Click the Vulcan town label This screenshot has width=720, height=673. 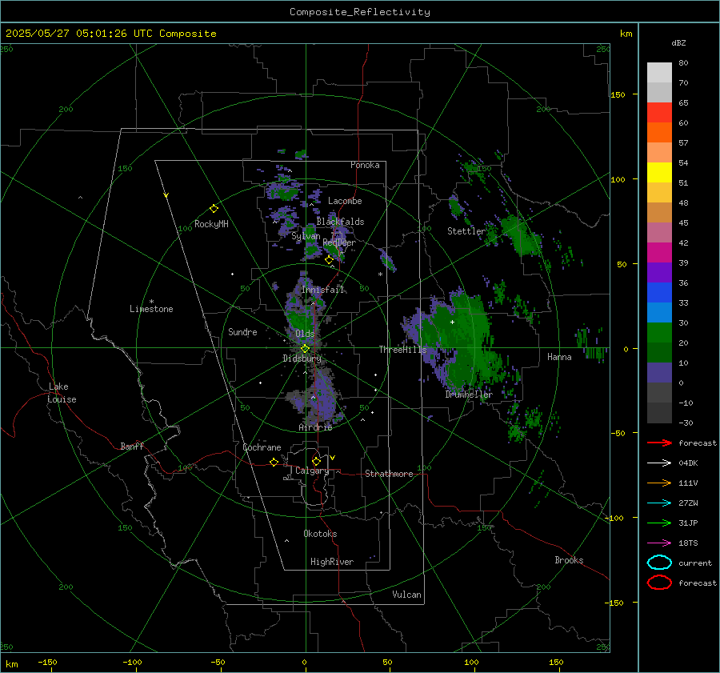click(407, 595)
